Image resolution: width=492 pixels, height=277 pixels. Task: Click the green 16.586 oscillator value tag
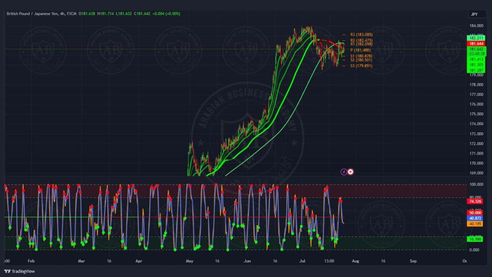pos(475,239)
